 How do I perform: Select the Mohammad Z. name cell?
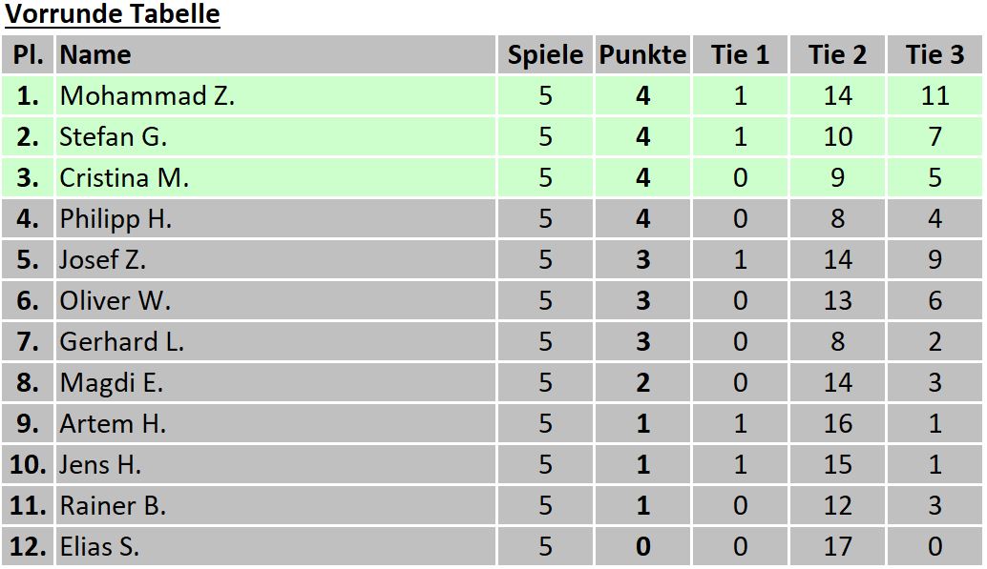coord(147,96)
